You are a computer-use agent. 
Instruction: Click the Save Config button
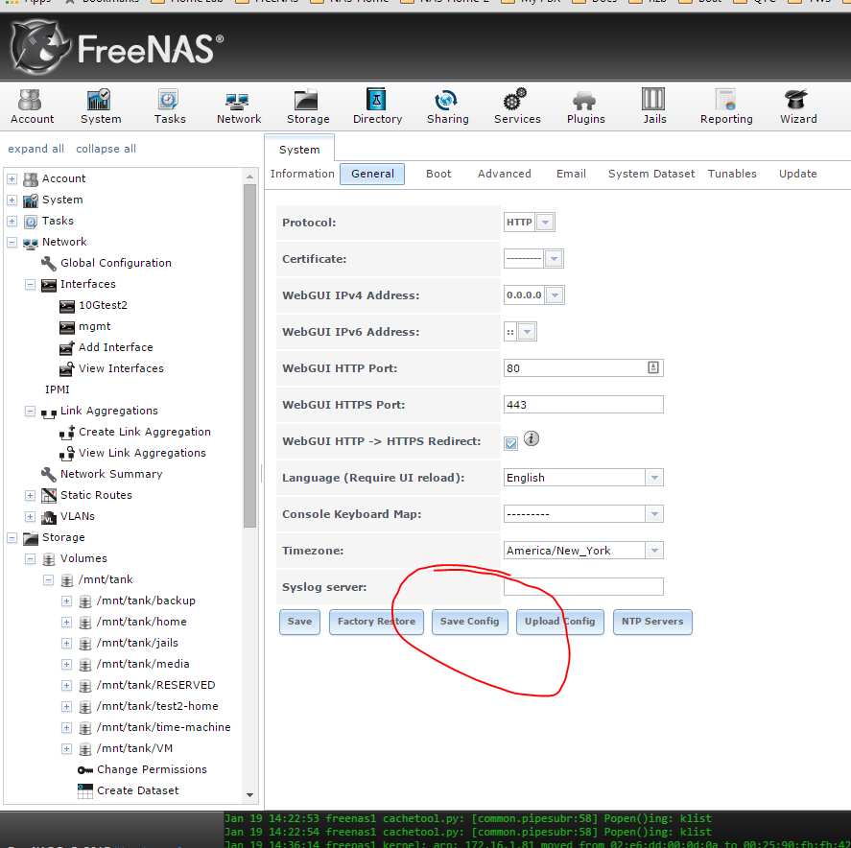(469, 622)
